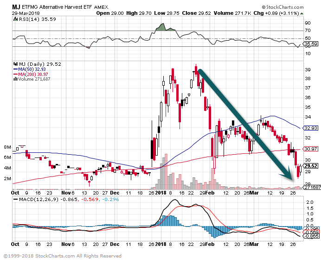321x264 pixels.
Task: Click the MJ ticker symbol in the header
Action: [x=16, y=7]
